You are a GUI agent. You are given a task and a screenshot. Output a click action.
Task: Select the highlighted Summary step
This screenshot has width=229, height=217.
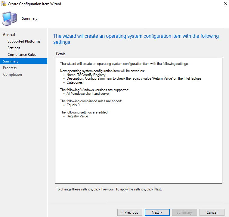tap(24, 61)
